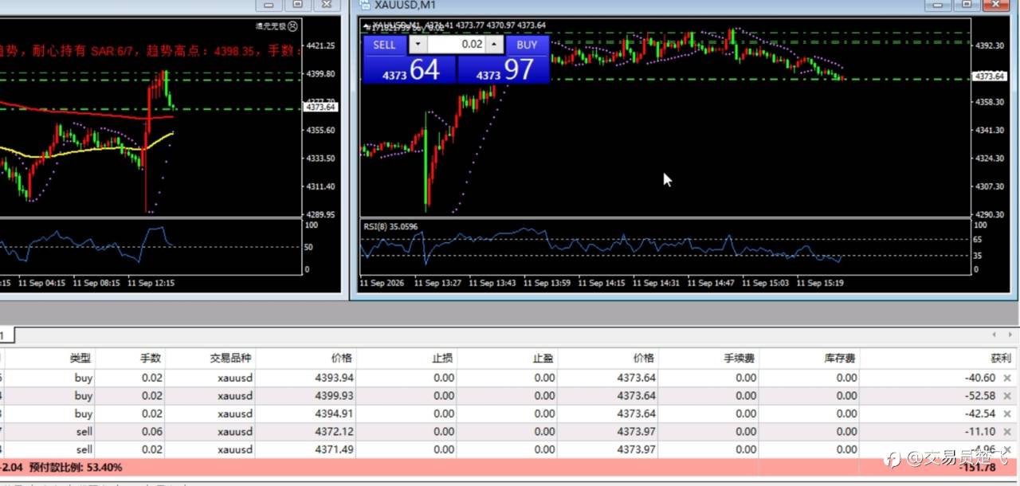Image resolution: width=1020 pixels, height=486 pixels.
Task: Increase trade volume with the up arrow
Action: pyautogui.click(x=494, y=45)
